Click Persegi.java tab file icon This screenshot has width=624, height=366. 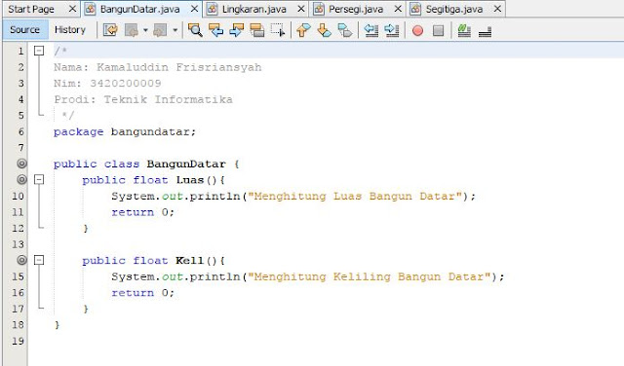coord(319,9)
